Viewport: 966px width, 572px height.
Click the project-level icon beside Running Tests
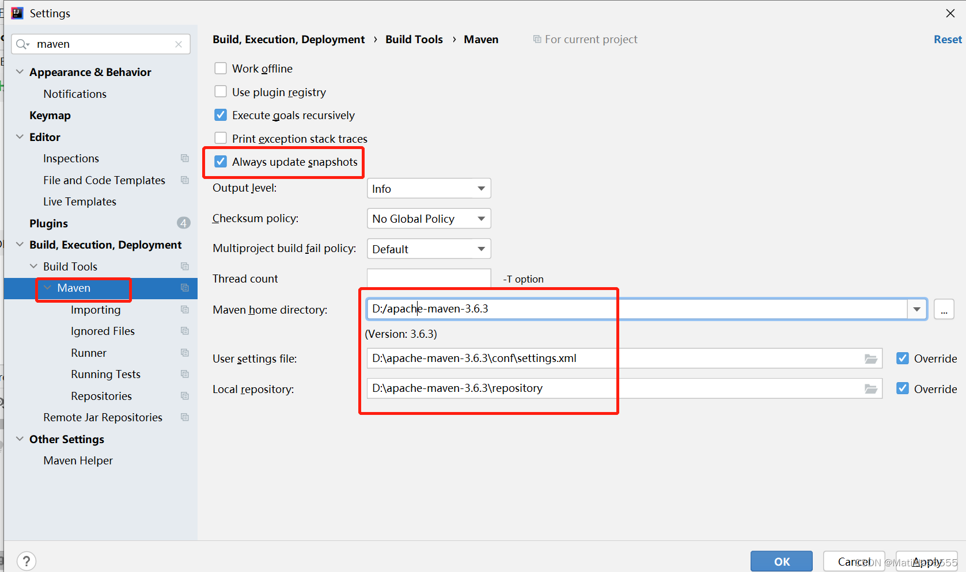(185, 374)
